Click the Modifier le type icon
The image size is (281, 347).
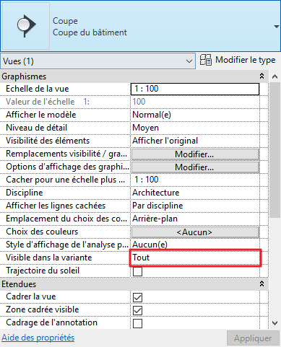[x=206, y=60]
